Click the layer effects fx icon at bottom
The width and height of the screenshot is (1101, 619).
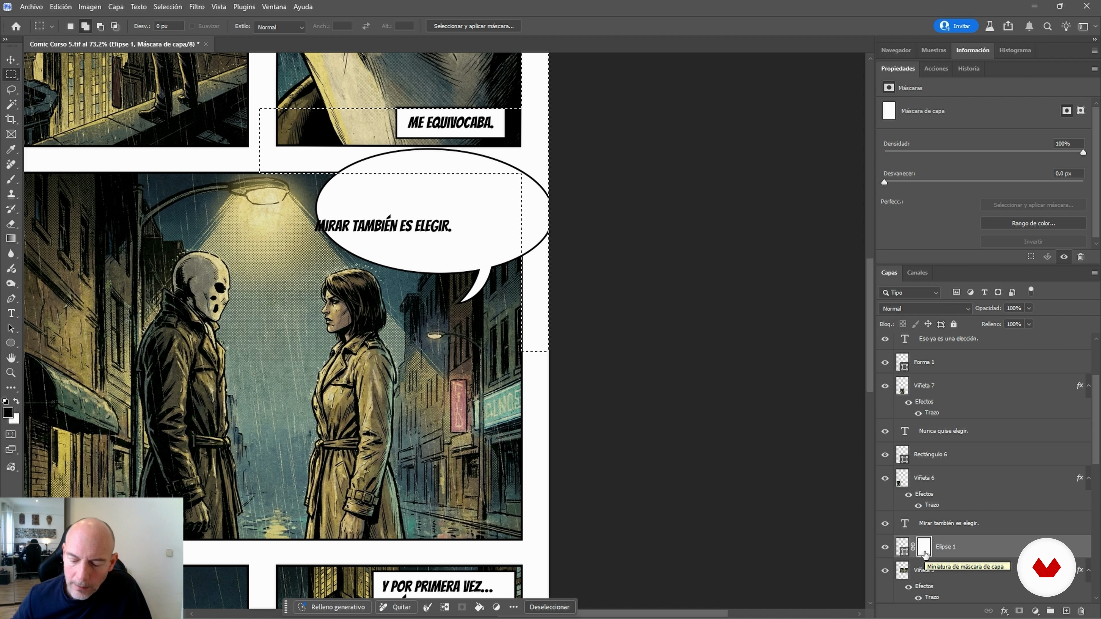(1004, 611)
